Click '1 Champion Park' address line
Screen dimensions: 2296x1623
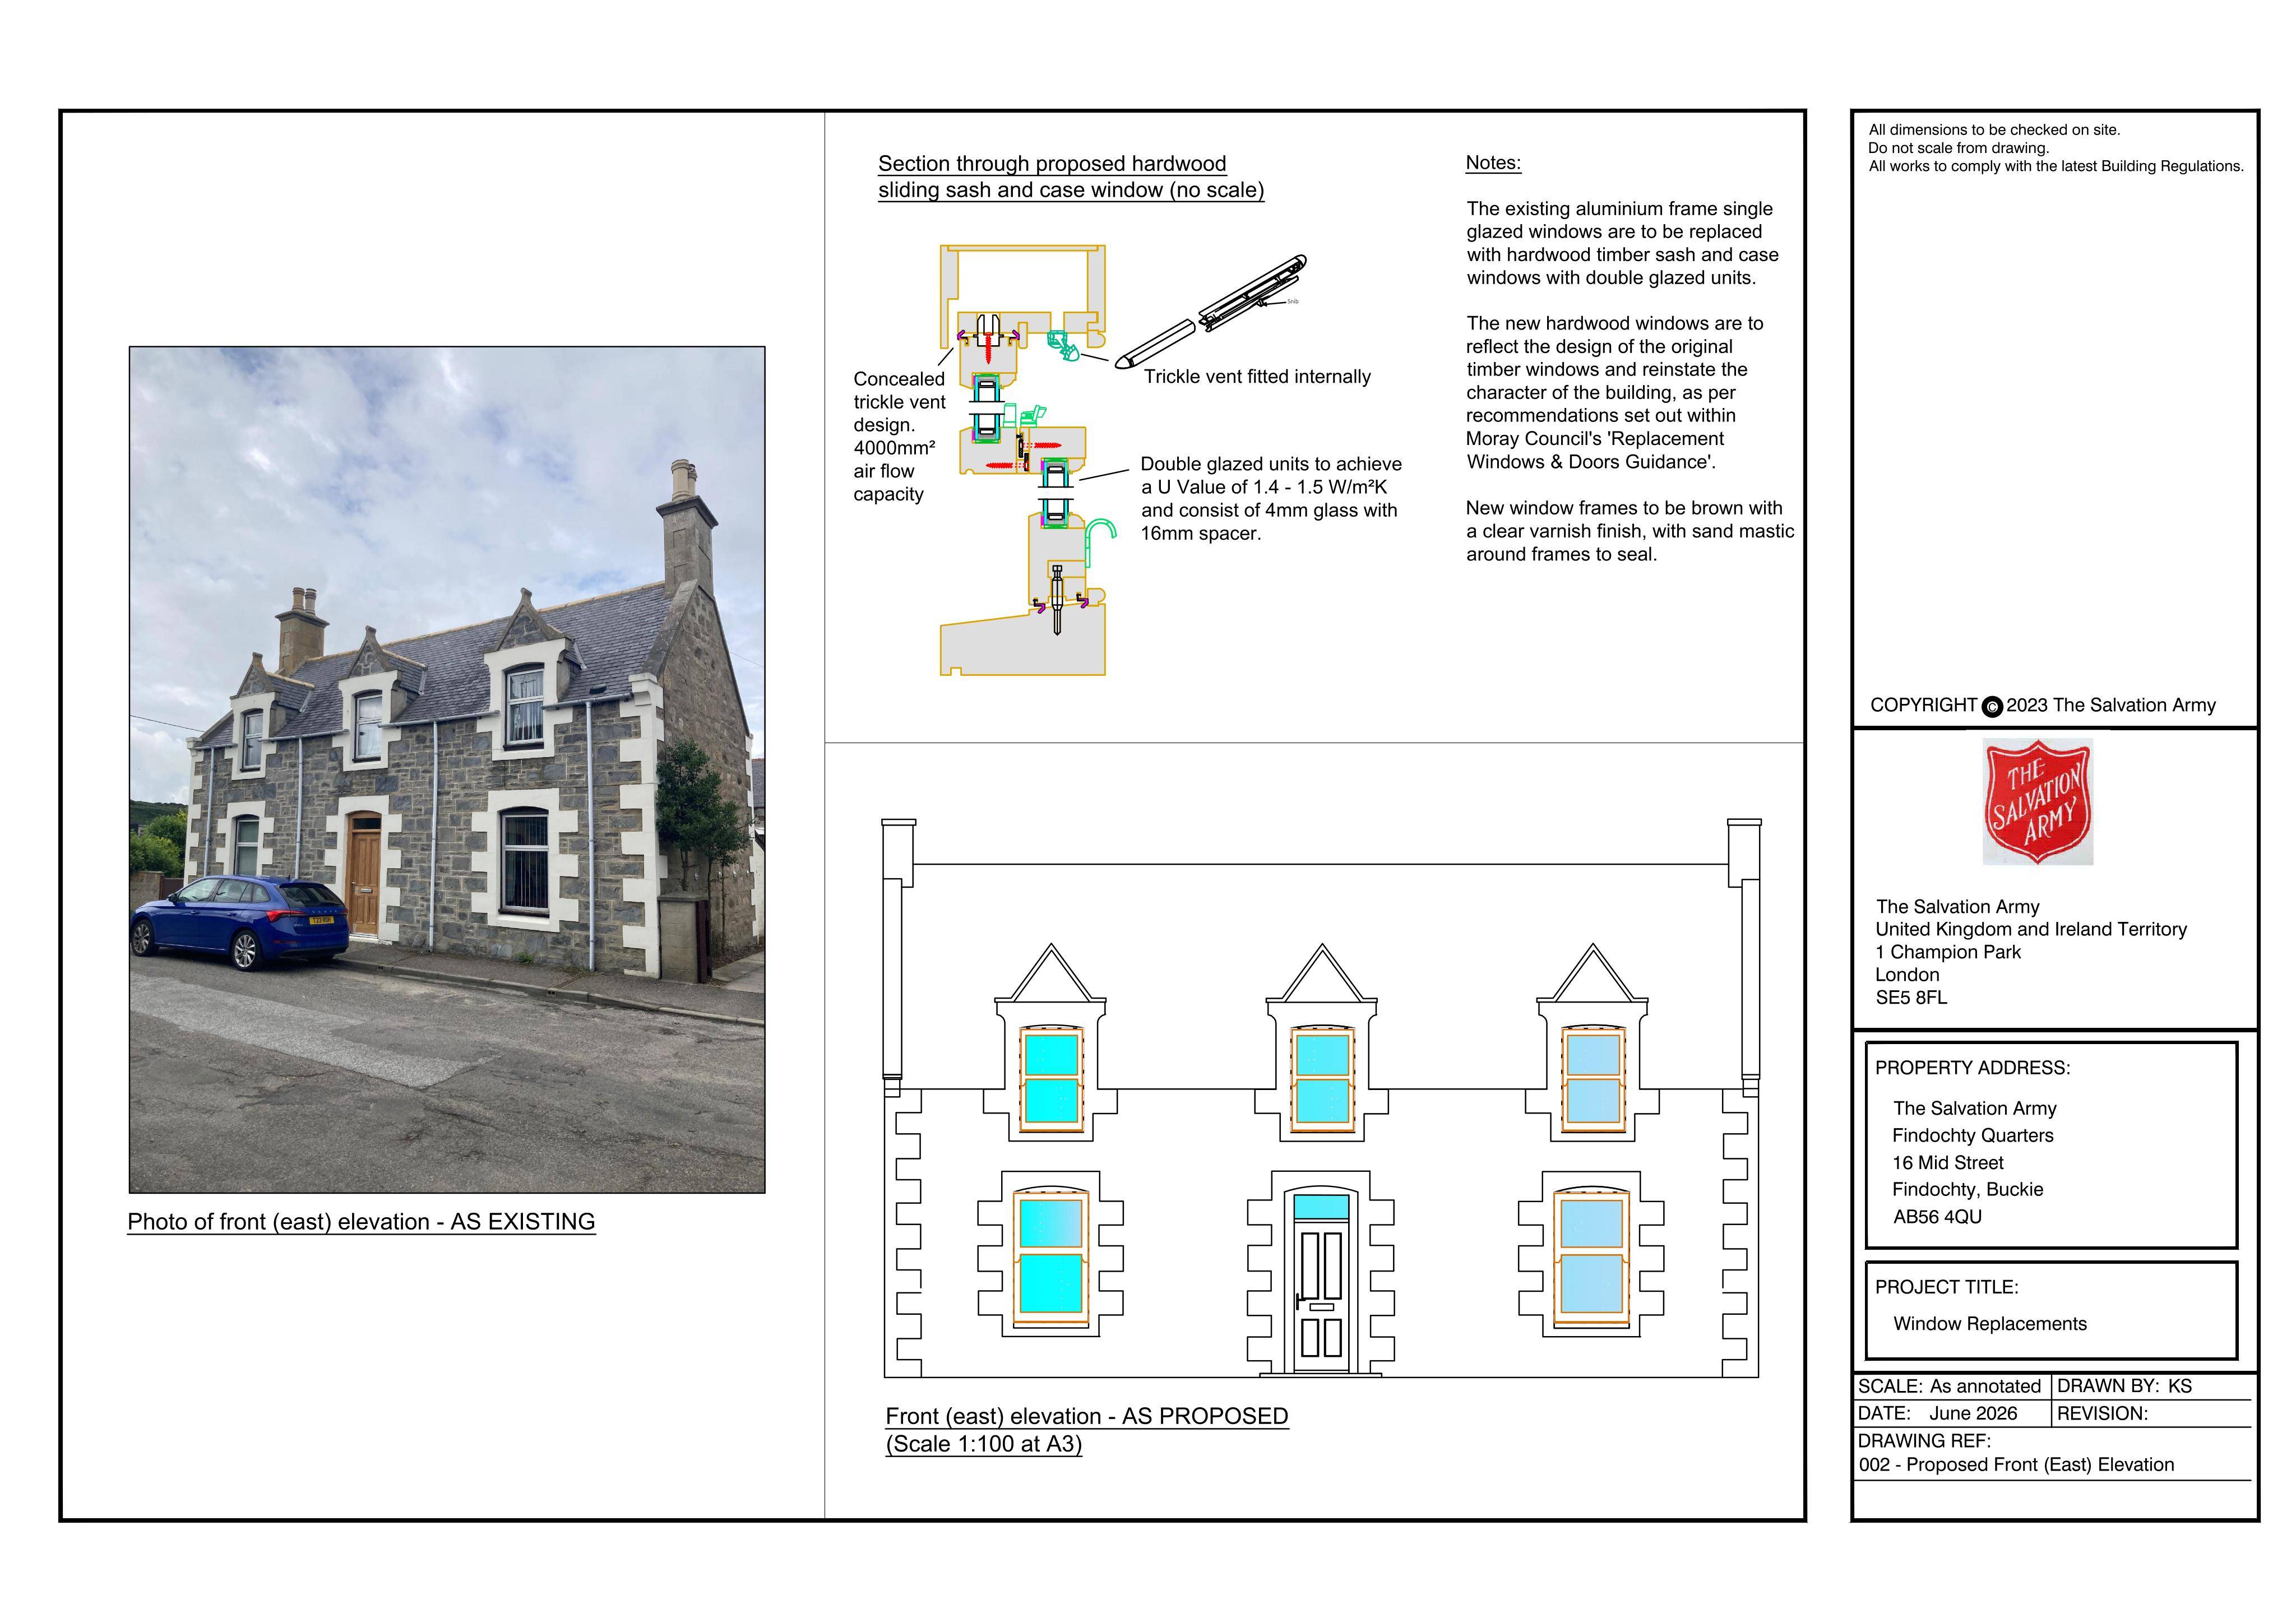[1948, 953]
